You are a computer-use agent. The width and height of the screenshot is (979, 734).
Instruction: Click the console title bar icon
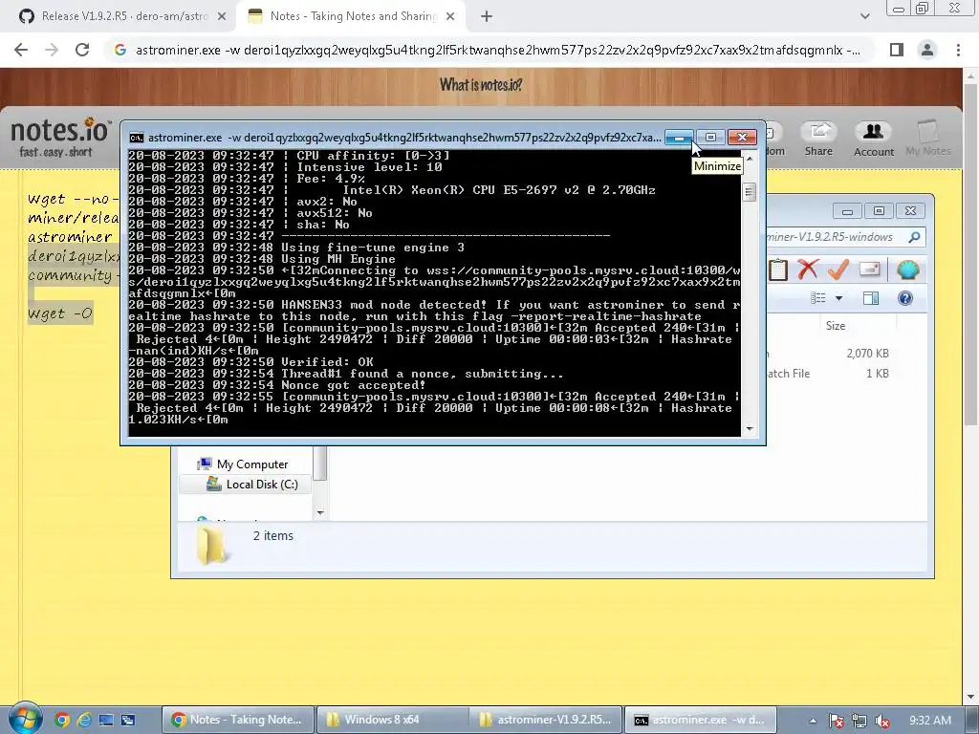pos(136,138)
